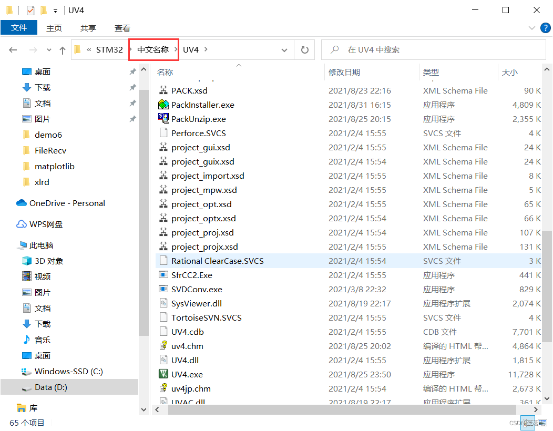Click the SfrCC2.Exe file icon
Viewport: 553px width, 431px height.
point(163,274)
